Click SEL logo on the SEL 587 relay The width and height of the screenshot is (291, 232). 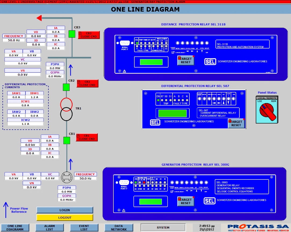[x=155, y=122]
